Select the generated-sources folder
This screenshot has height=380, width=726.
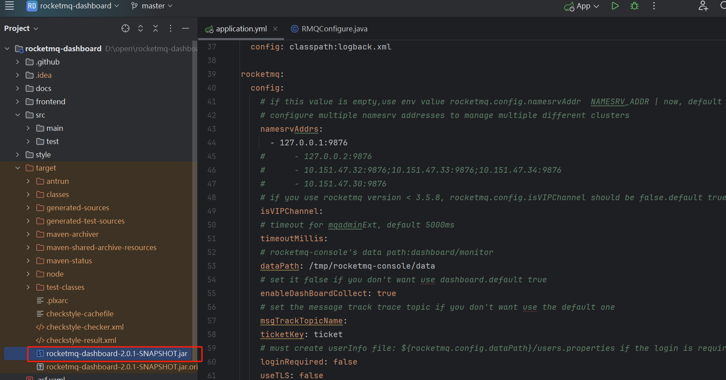pos(78,208)
